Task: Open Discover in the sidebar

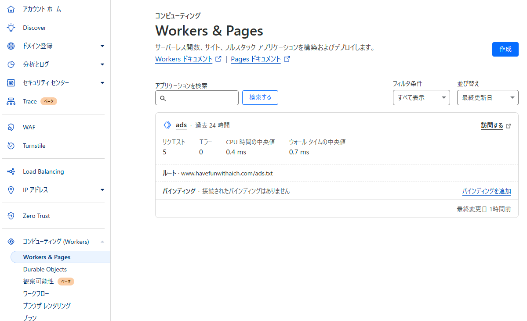Action: [34, 28]
